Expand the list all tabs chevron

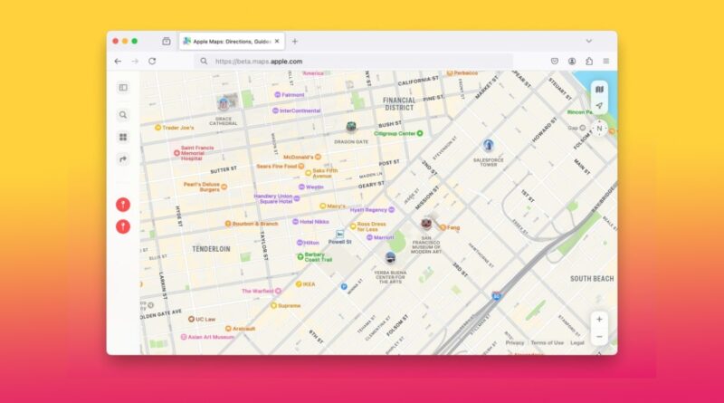click(x=588, y=41)
